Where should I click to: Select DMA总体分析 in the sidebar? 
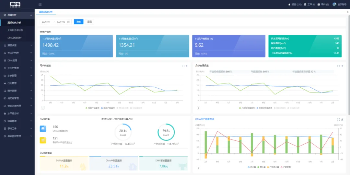tap(14, 38)
